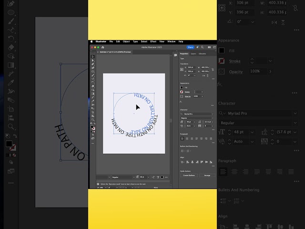The image size is (305, 229).
Task: Open the Object menu
Action: pyautogui.click(x=126, y=42)
